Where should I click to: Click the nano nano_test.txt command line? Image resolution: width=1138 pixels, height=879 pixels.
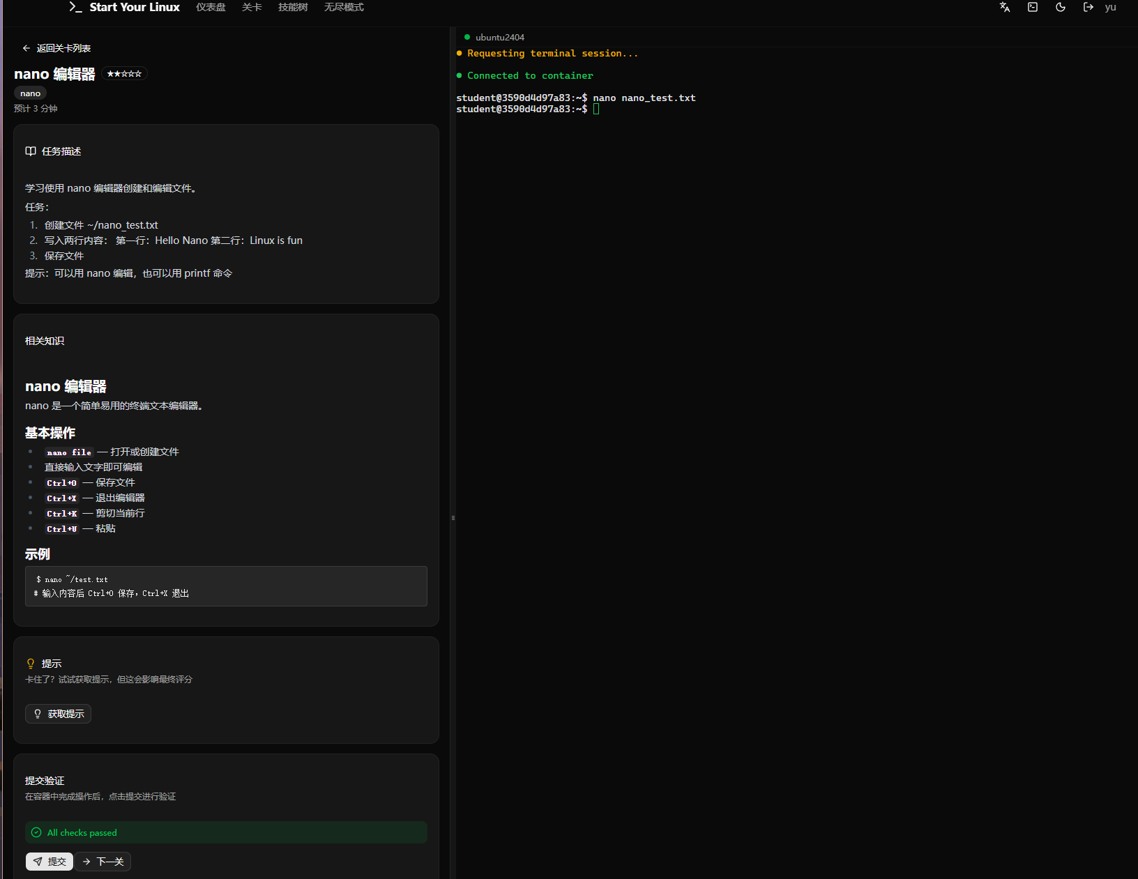click(x=576, y=98)
